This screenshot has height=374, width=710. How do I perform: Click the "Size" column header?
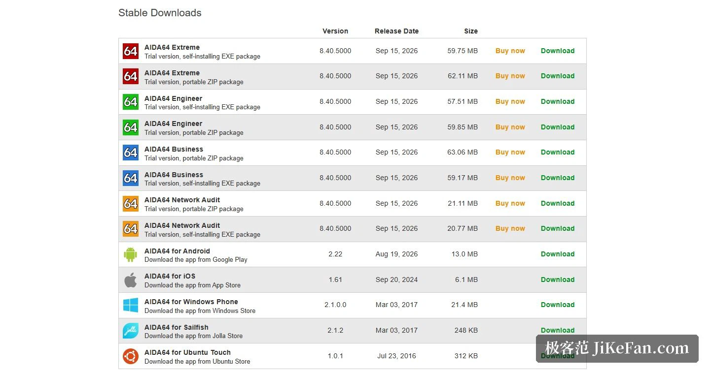(x=471, y=31)
